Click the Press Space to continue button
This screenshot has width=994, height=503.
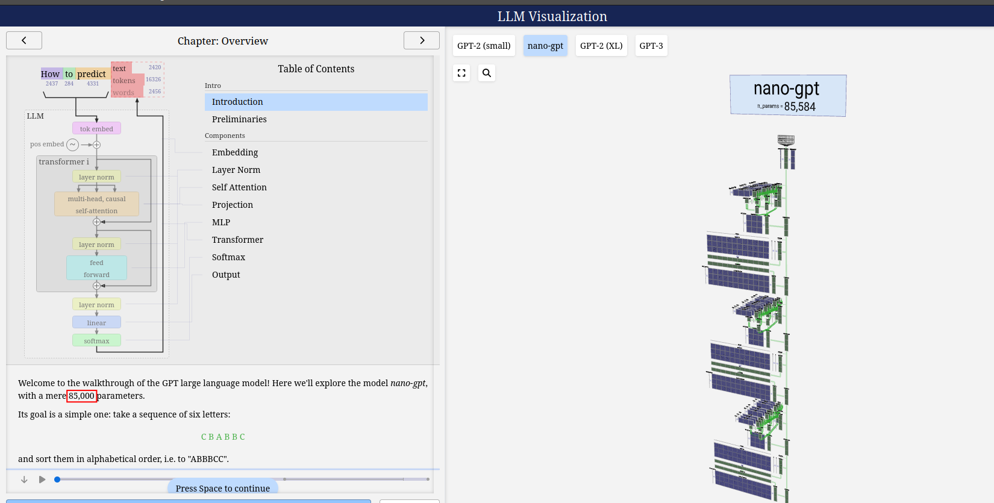pos(223,488)
